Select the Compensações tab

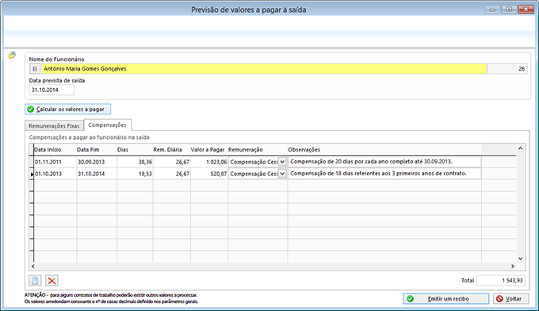pyautogui.click(x=107, y=125)
